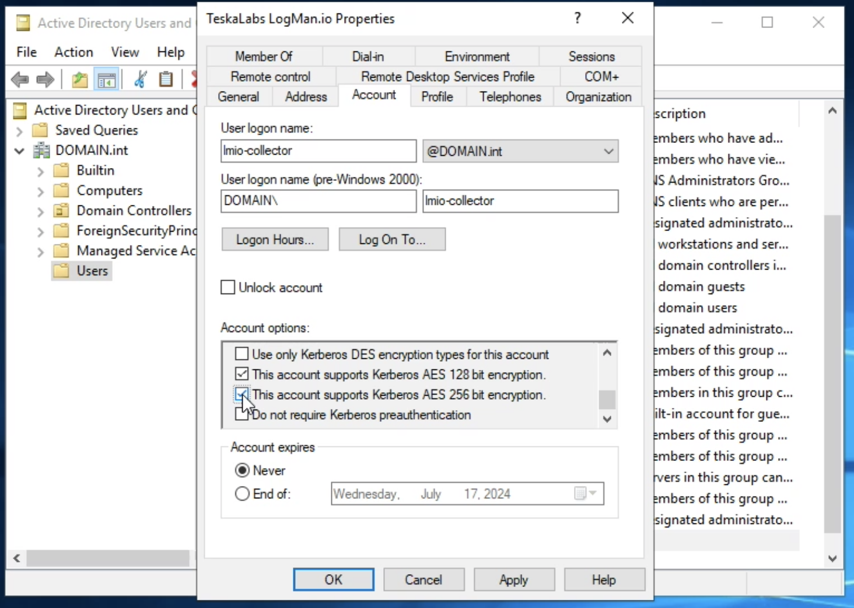Click the Up one level folder icon
Screen dimensions: 854x608
pyautogui.click(x=80, y=79)
